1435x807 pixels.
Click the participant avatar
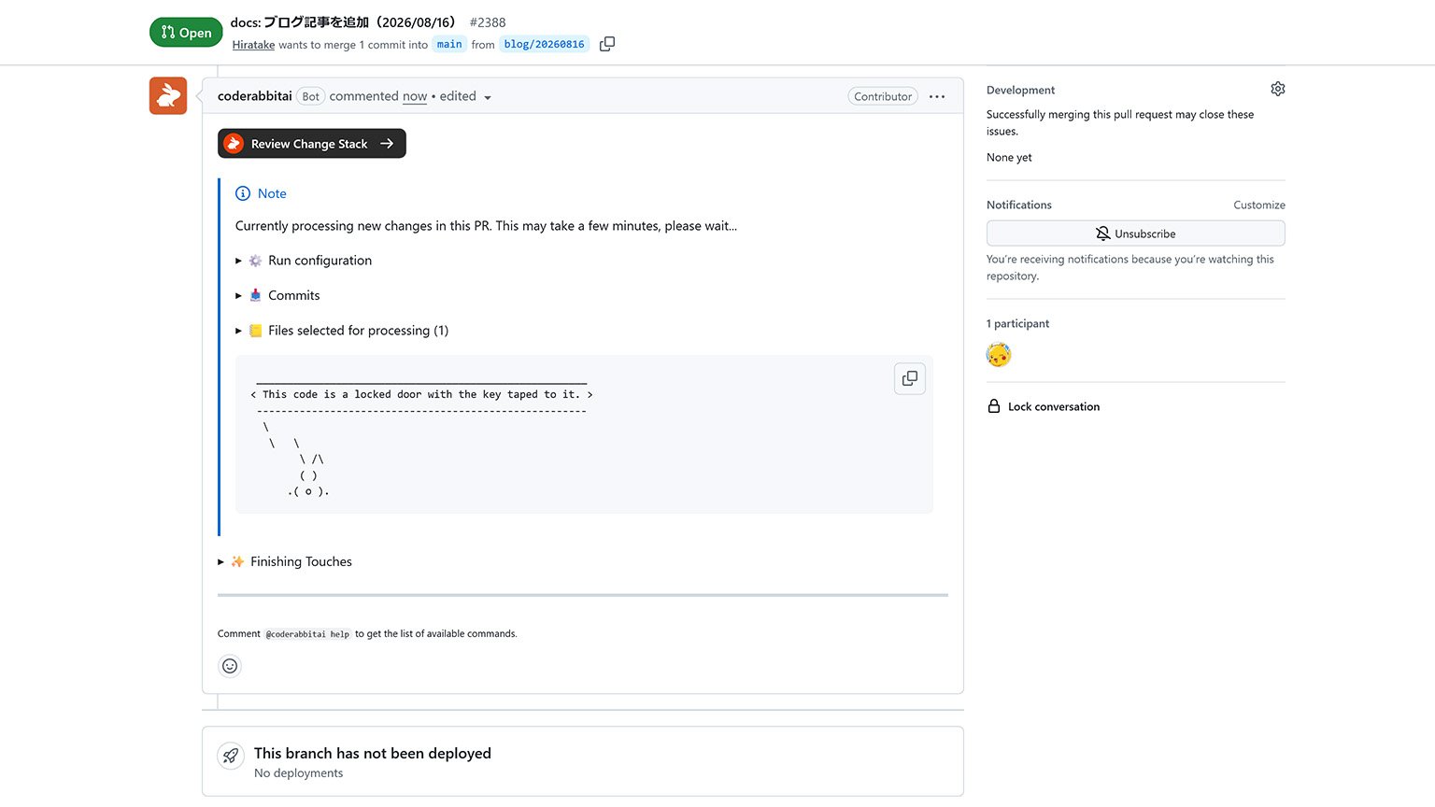(999, 354)
